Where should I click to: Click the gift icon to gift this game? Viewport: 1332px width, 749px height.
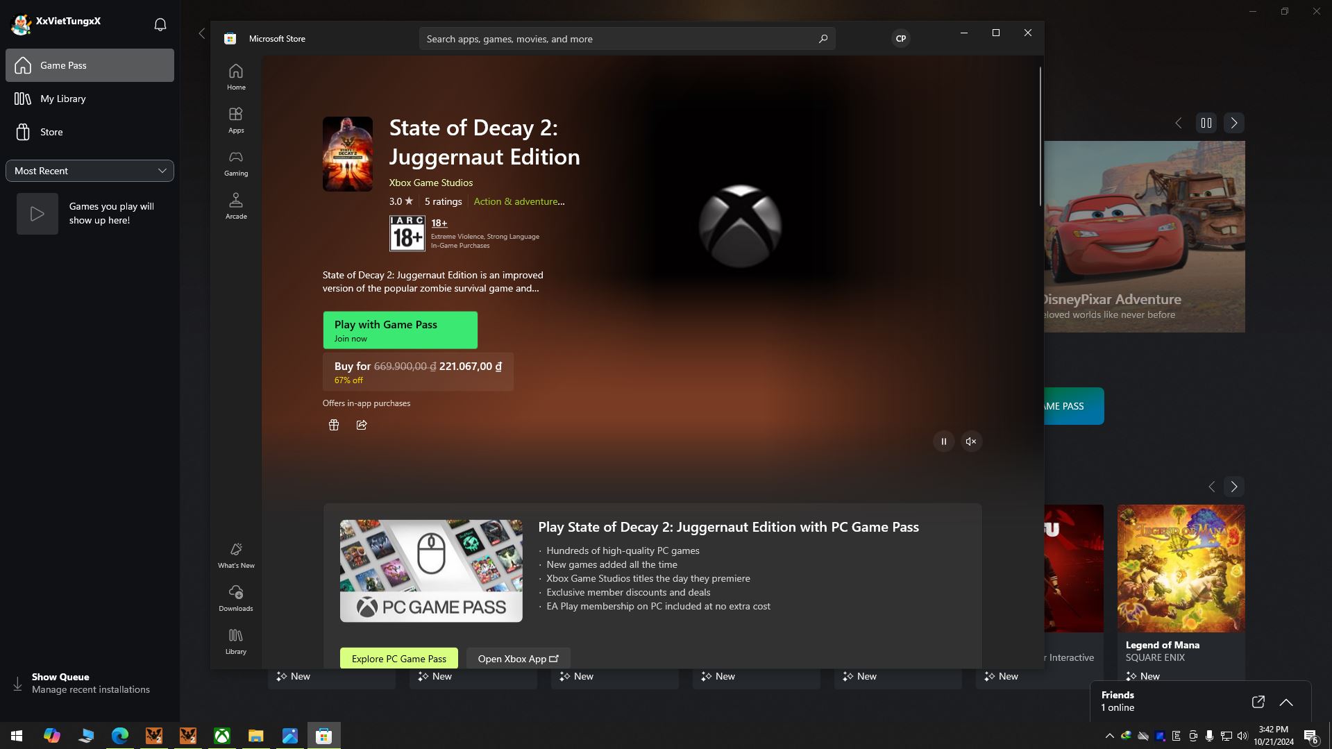[x=334, y=424]
